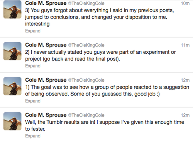193x142 pixels.
Task: Open @TheOleKingCole handle on second tweet
Action: [x=86, y=45]
